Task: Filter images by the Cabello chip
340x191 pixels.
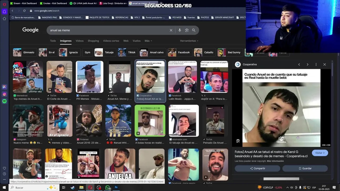Action: (x=205, y=52)
